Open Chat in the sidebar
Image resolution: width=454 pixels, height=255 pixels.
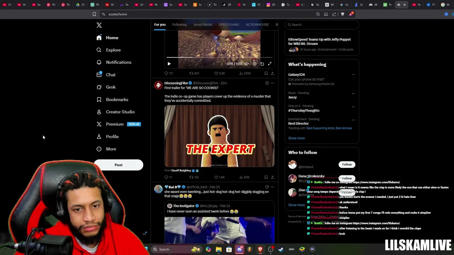point(106,75)
